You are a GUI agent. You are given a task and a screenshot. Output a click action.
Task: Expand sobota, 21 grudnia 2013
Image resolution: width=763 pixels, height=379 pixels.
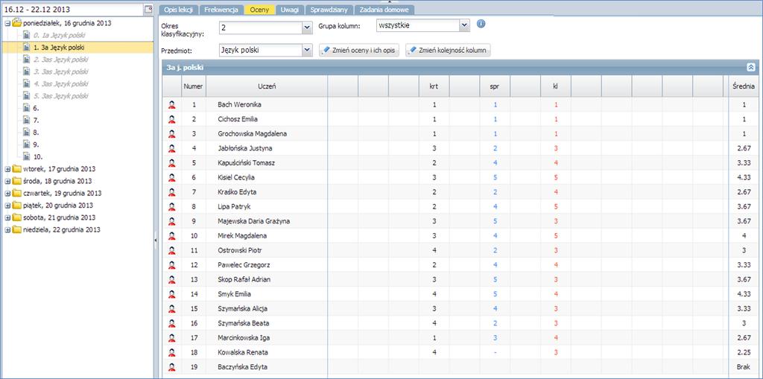tap(7, 217)
